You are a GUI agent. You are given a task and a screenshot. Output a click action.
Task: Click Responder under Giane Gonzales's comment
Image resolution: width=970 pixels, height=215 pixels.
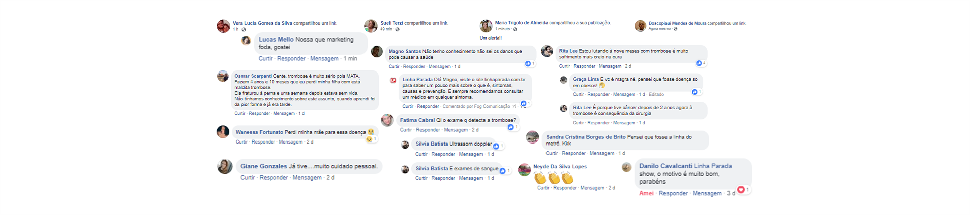pos(274,178)
